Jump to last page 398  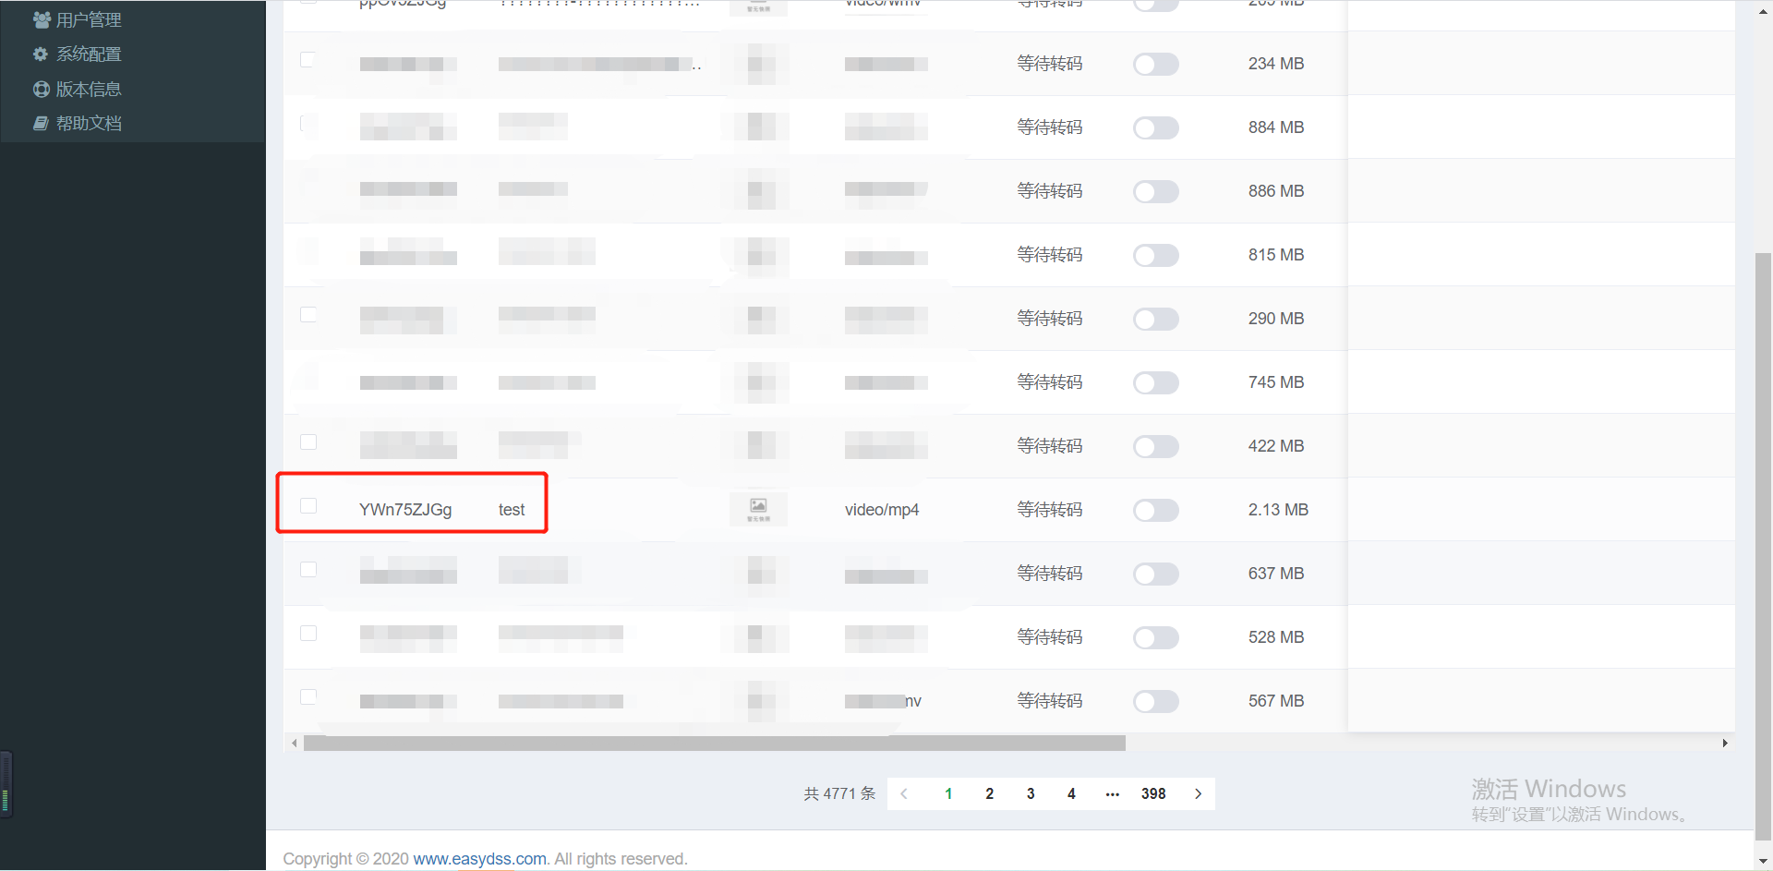coord(1153,793)
